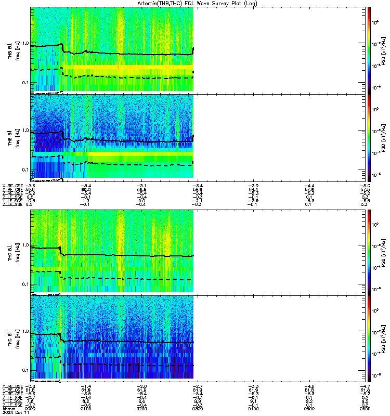Click the THB X_RE_GSE value -5.0

tap(365, 186)
